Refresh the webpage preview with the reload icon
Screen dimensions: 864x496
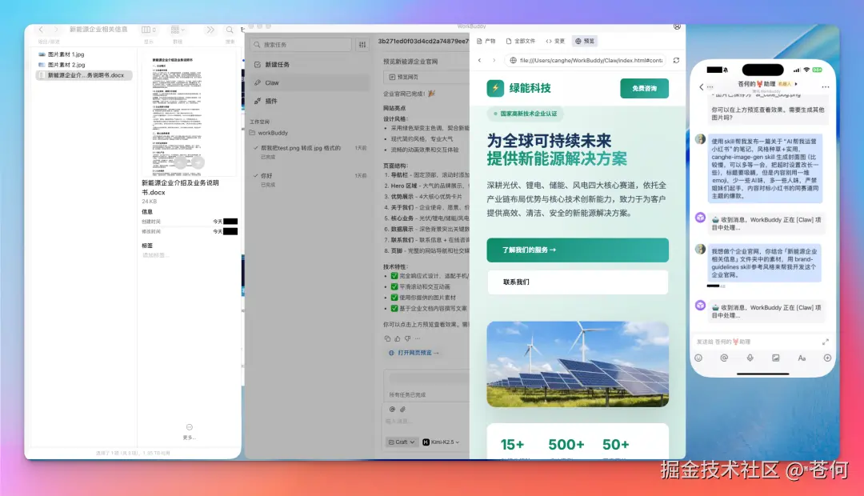point(676,61)
